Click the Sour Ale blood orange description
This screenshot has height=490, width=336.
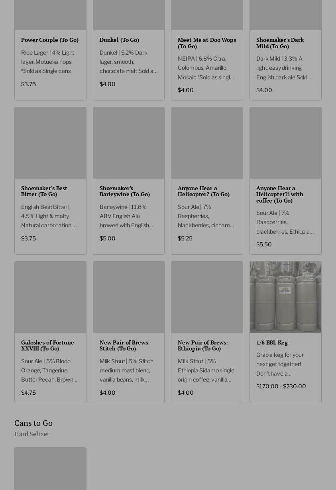49,370
